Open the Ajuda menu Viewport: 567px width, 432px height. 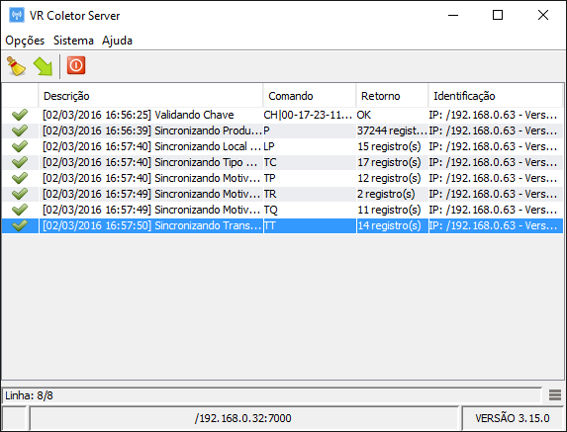coord(117,41)
